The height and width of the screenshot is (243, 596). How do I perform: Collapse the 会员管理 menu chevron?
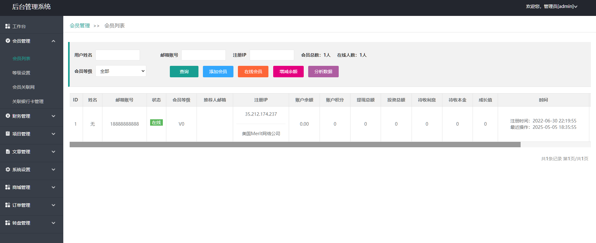point(53,41)
